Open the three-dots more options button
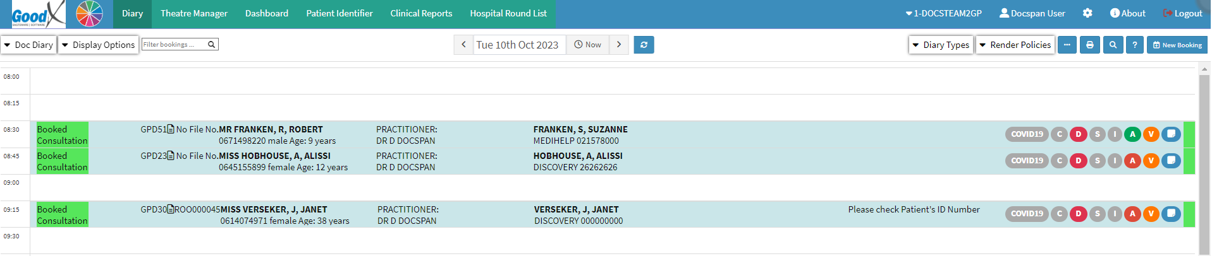 click(x=1067, y=45)
